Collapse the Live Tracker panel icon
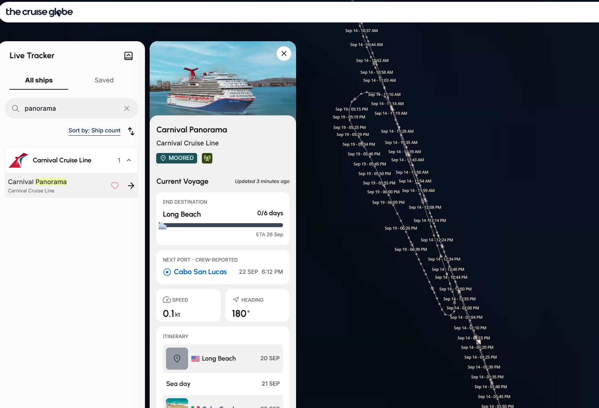The width and height of the screenshot is (599, 408). click(x=128, y=56)
